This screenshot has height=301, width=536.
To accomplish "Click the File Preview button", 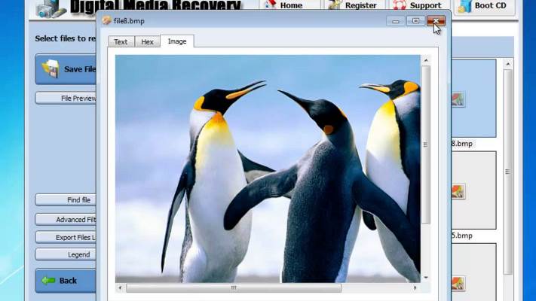I will [x=66, y=98].
